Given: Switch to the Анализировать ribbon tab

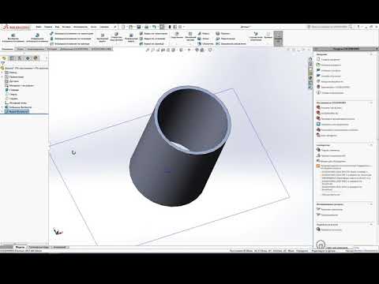Looking at the screenshot, I should click(36, 49).
